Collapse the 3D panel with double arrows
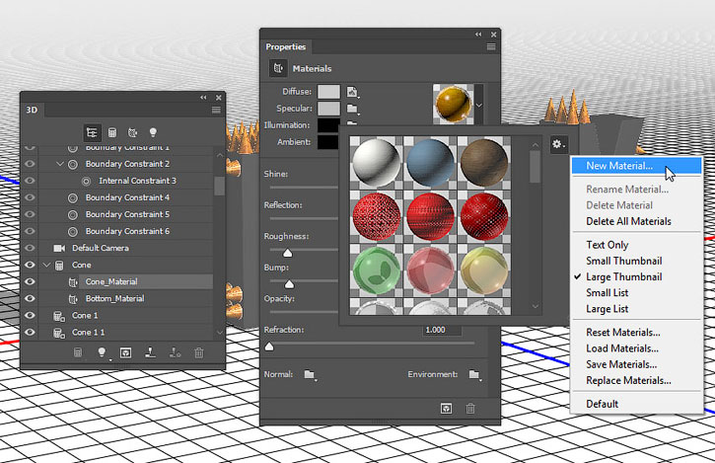 203,98
